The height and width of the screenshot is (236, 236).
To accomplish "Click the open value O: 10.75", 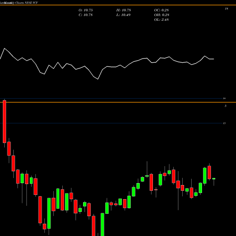I will tap(85, 10).
